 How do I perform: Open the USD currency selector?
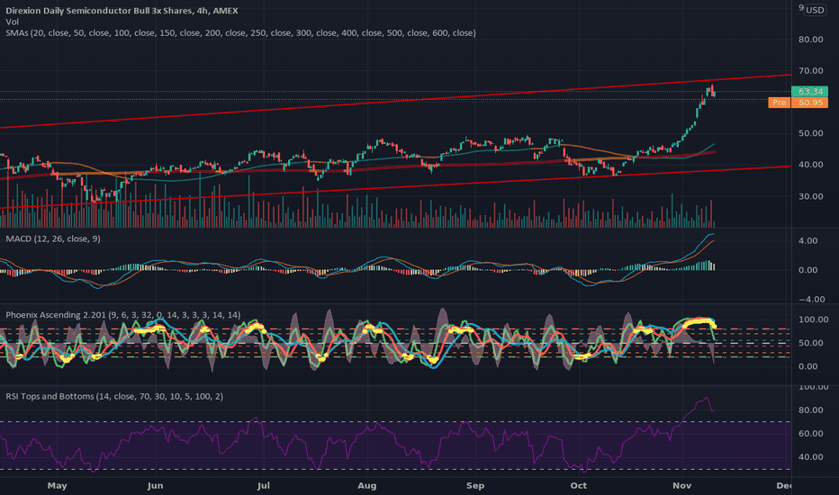click(815, 10)
